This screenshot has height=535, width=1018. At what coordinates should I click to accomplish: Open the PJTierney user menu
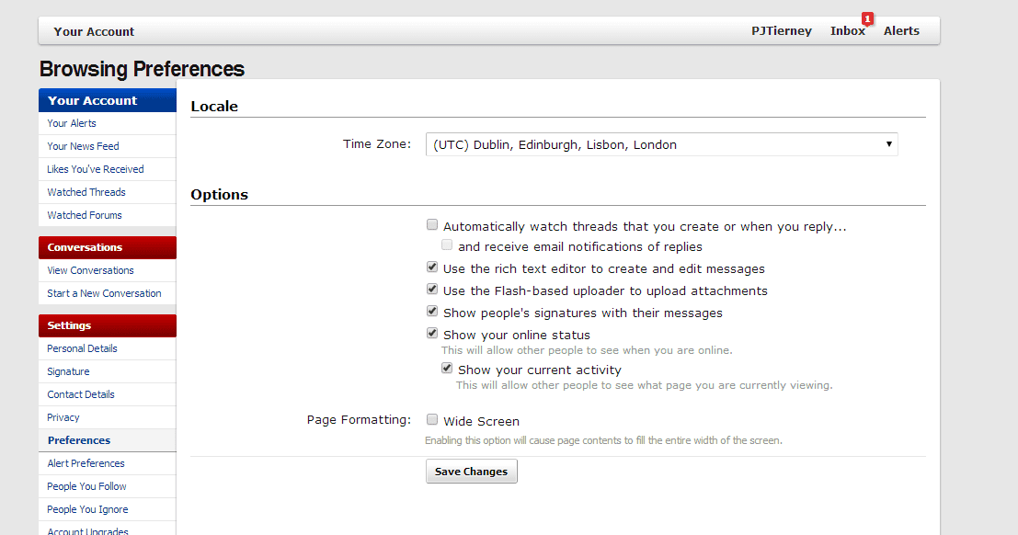point(782,30)
